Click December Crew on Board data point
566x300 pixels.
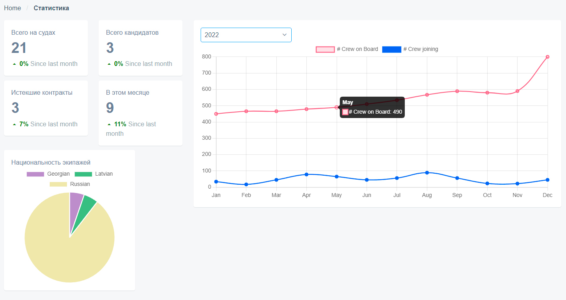(x=547, y=57)
